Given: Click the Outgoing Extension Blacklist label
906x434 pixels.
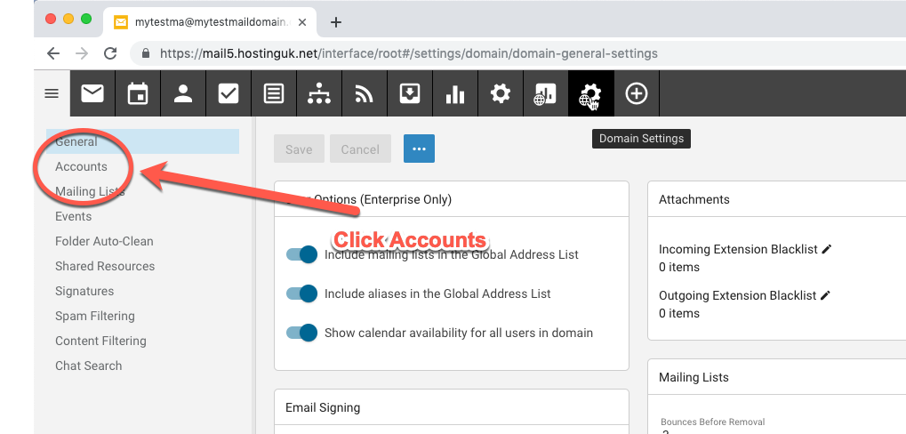Looking at the screenshot, I should [x=738, y=295].
